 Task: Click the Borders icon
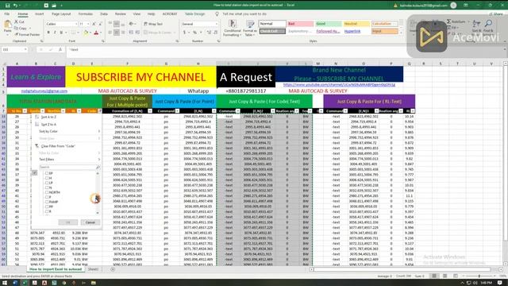(73, 33)
